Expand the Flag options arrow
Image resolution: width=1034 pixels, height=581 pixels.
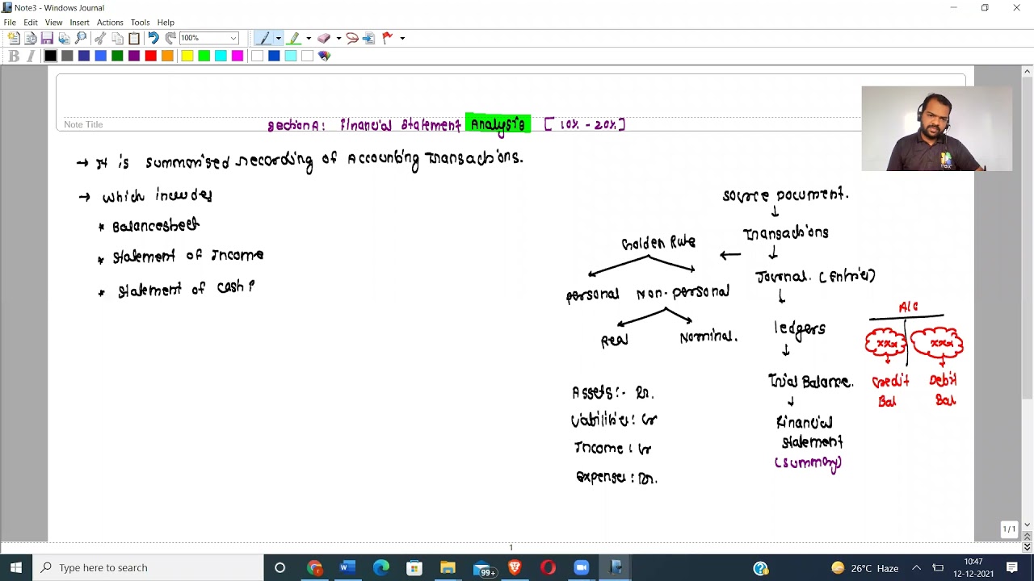point(402,38)
